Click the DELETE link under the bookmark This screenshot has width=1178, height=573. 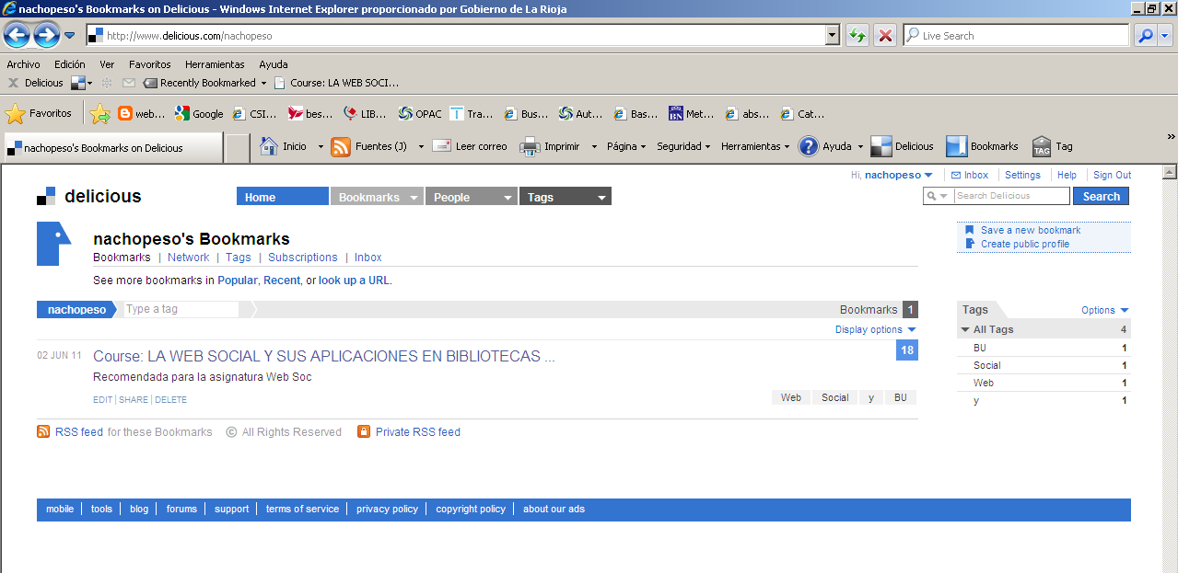170,400
